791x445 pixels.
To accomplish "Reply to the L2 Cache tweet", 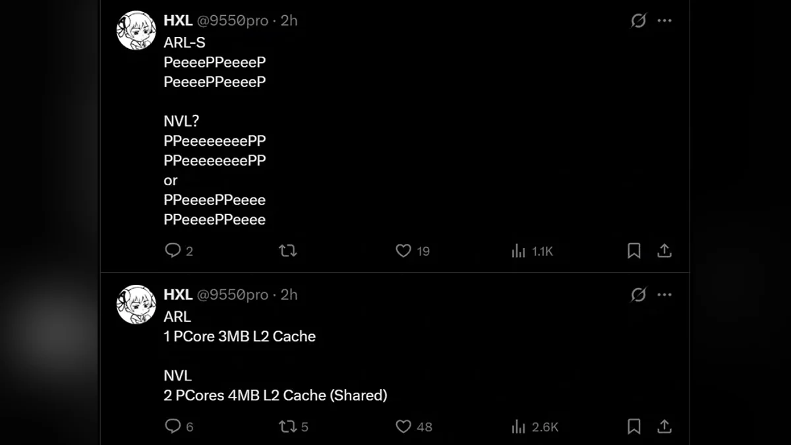I will point(173,427).
